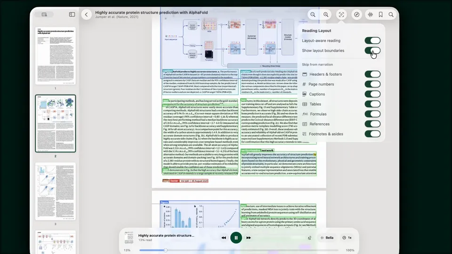Open the 1x playback speed selector
452x254 pixels.
click(x=347, y=238)
